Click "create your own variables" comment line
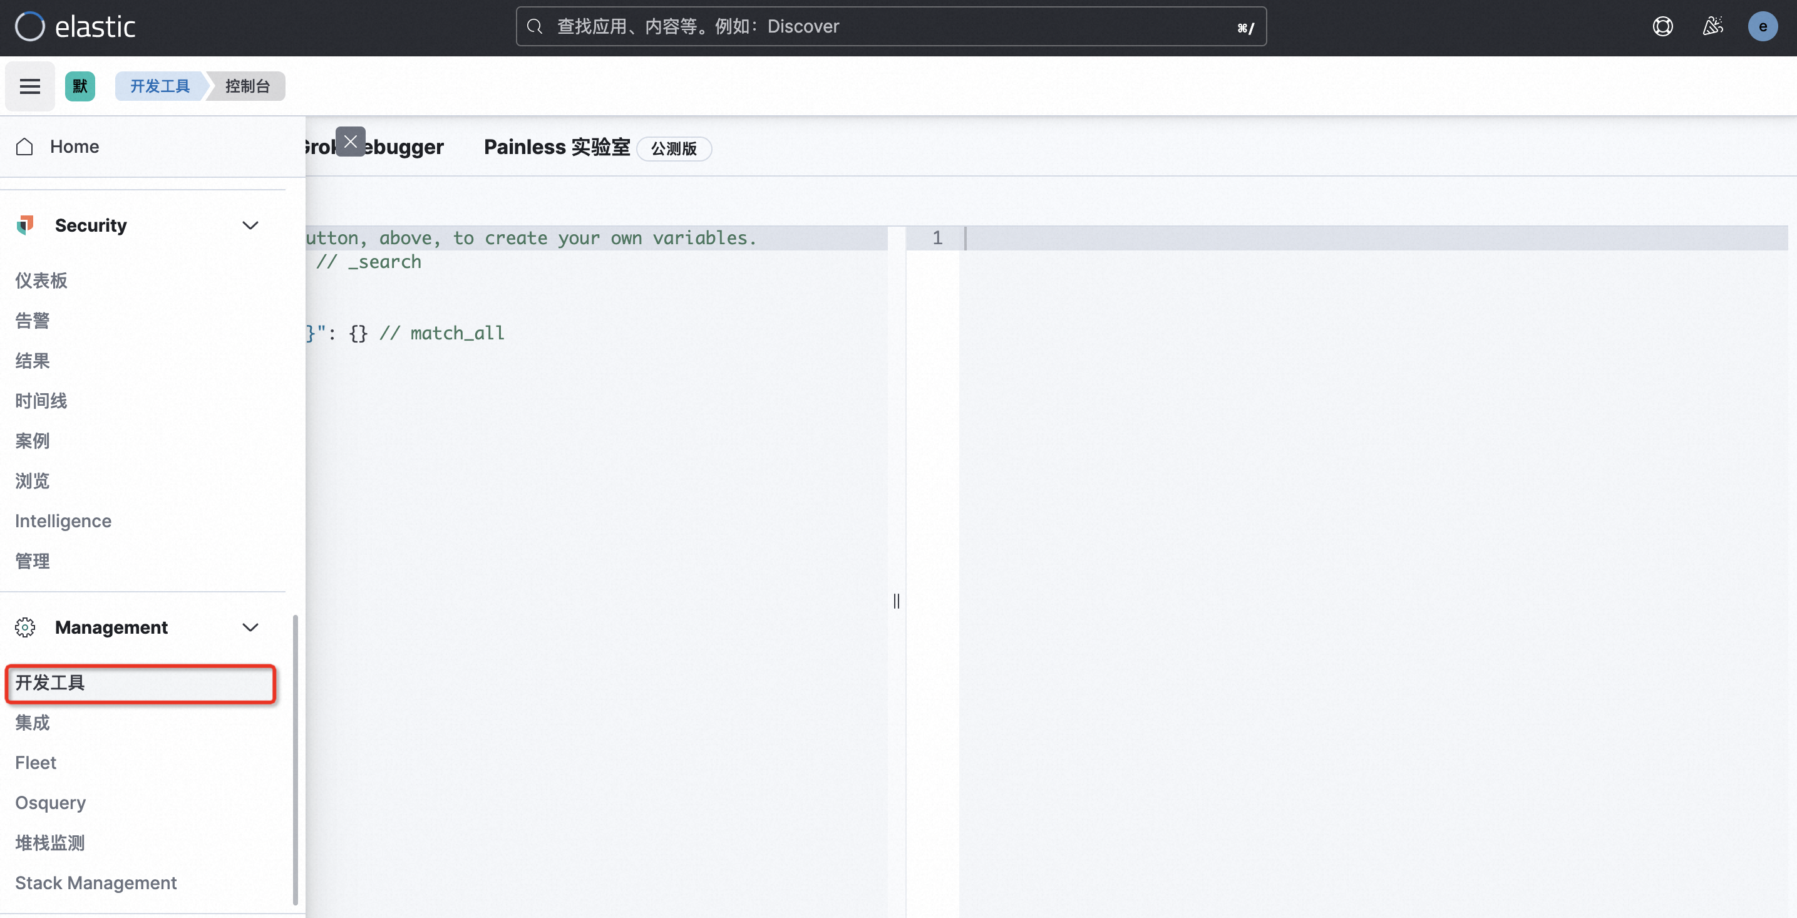 point(532,238)
